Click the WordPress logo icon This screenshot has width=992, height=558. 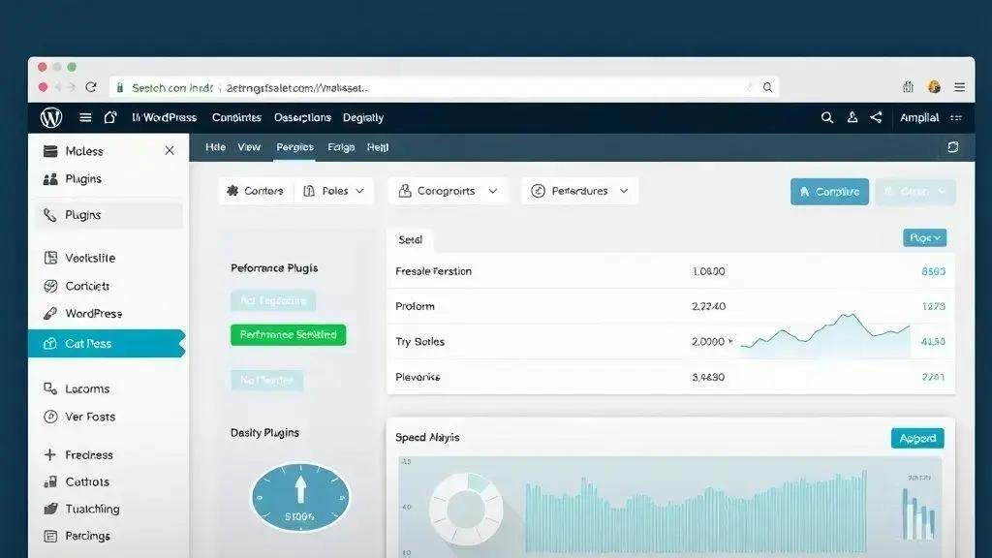(x=52, y=116)
